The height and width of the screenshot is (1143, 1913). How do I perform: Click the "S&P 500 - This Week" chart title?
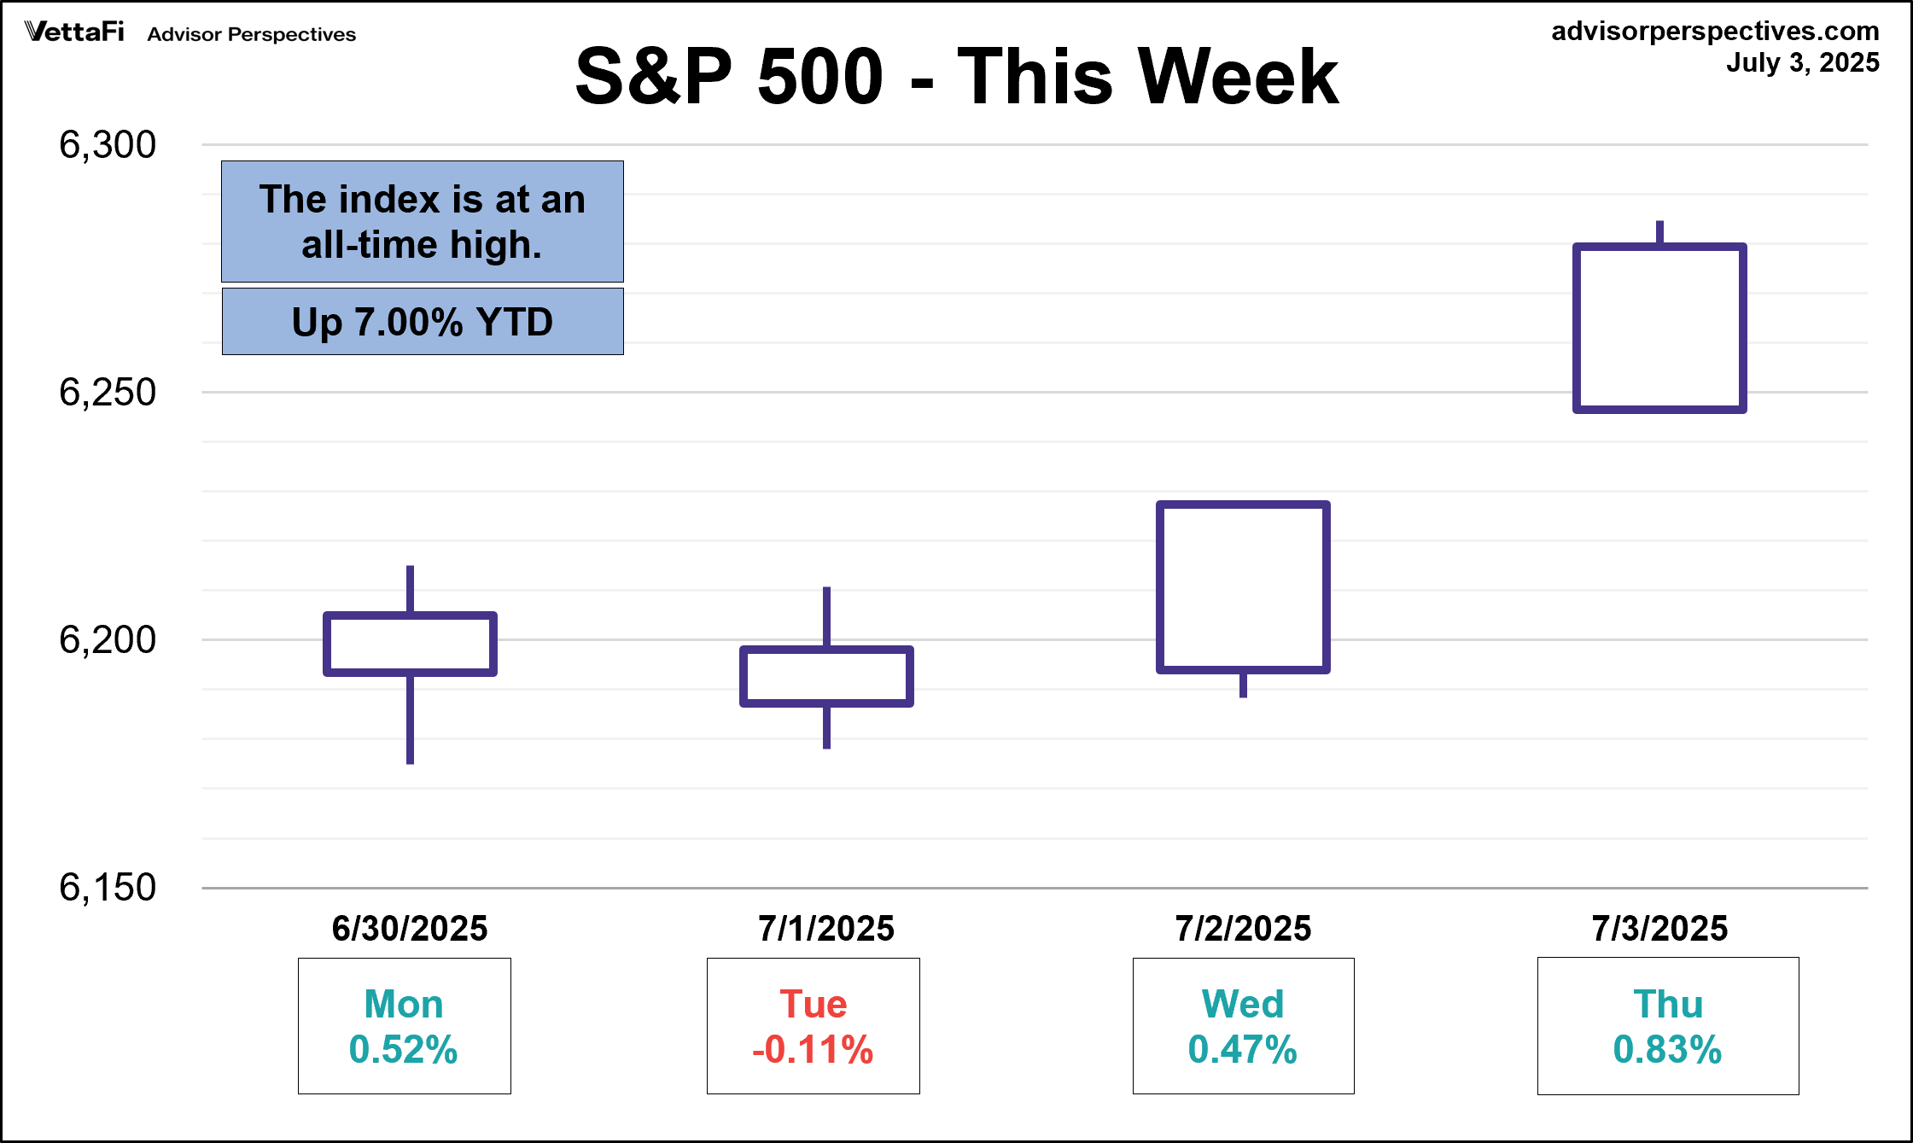pos(956,77)
